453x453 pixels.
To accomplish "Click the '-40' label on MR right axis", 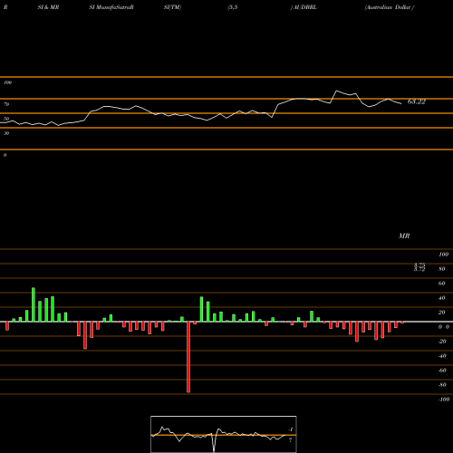I will (442, 356).
